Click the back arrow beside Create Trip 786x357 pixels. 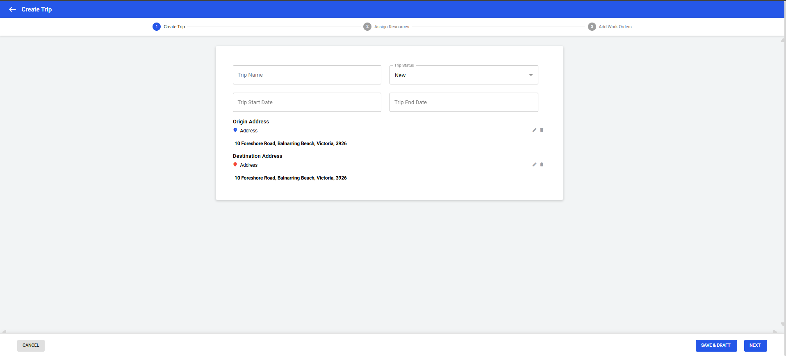(x=12, y=9)
